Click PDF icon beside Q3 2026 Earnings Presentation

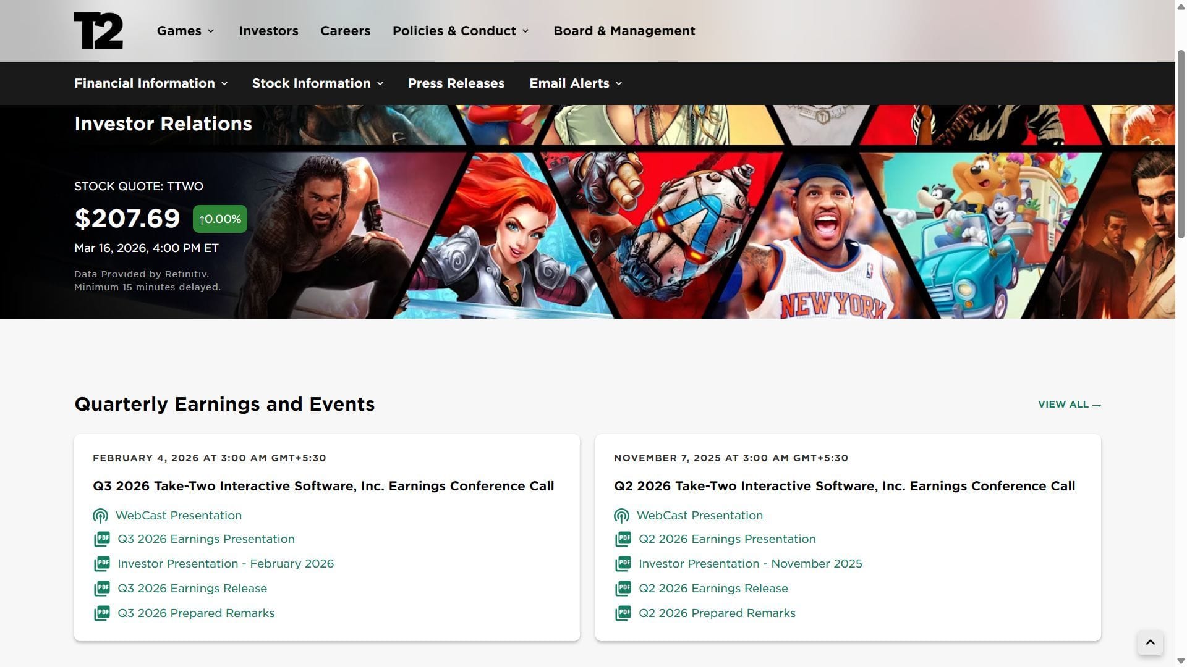click(x=102, y=539)
